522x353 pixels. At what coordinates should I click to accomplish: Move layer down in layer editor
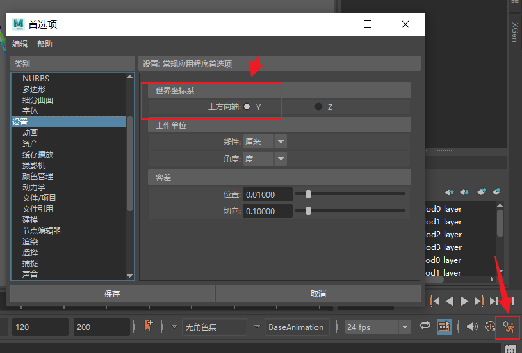click(x=464, y=192)
